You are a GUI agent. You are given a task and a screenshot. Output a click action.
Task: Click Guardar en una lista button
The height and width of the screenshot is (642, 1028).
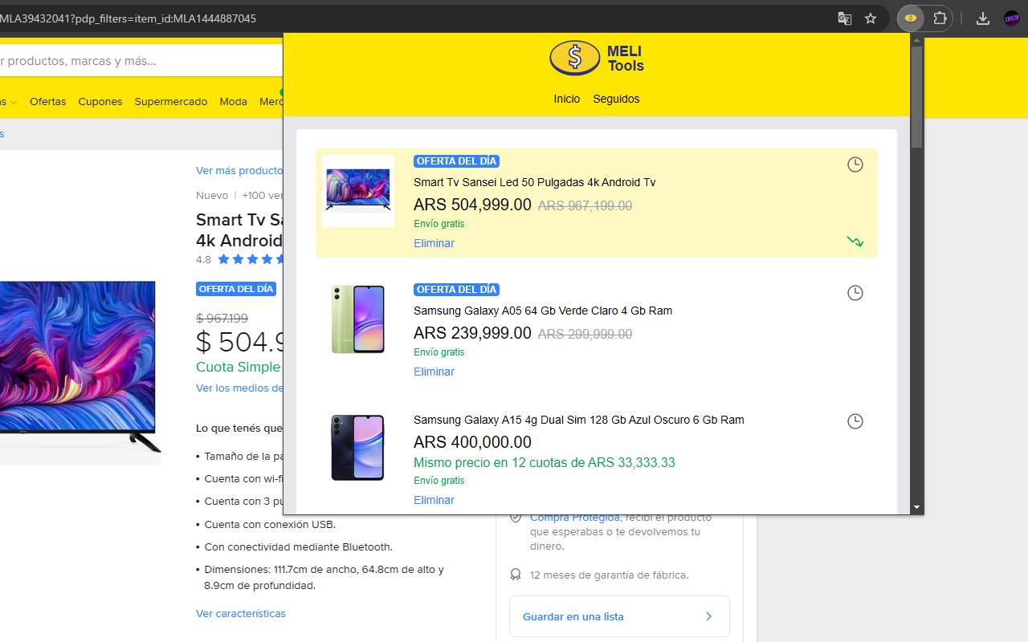coord(619,616)
